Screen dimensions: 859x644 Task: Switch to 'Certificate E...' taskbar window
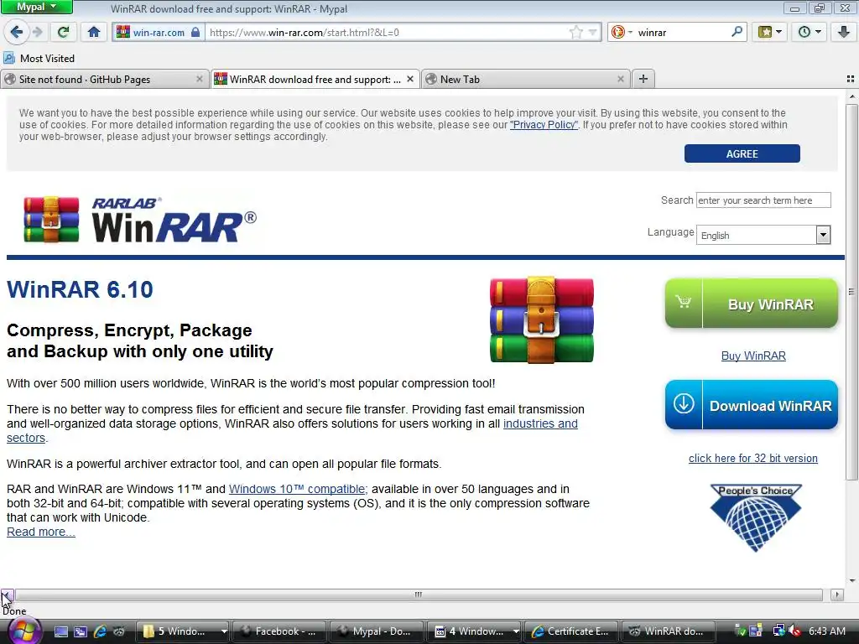click(570, 631)
